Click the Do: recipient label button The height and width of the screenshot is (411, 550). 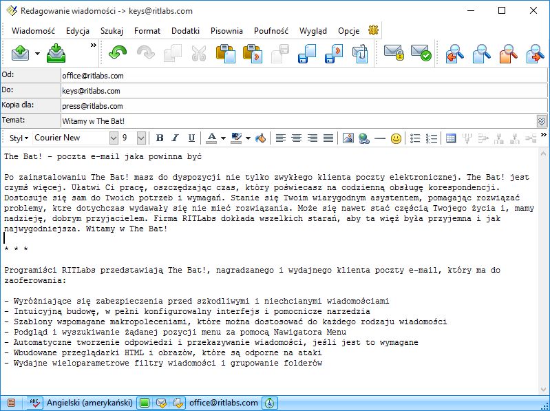[x=30, y=90]
